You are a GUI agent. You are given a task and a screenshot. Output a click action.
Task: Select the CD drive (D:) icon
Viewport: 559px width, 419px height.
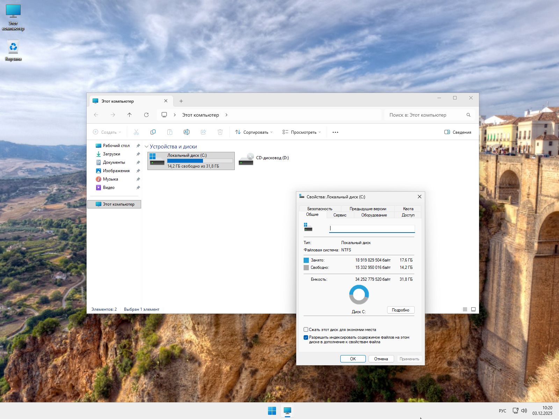246,159
